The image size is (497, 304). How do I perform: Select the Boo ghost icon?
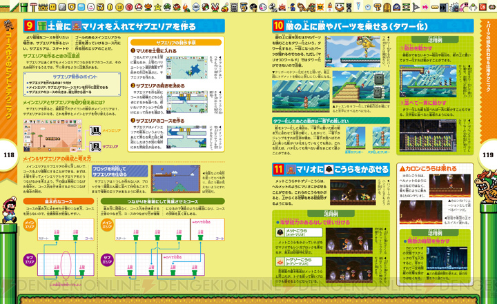[x=263, y=7]
